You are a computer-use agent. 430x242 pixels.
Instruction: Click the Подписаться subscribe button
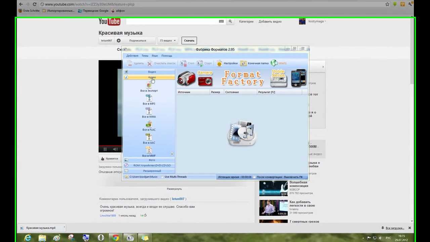point(138,41)
